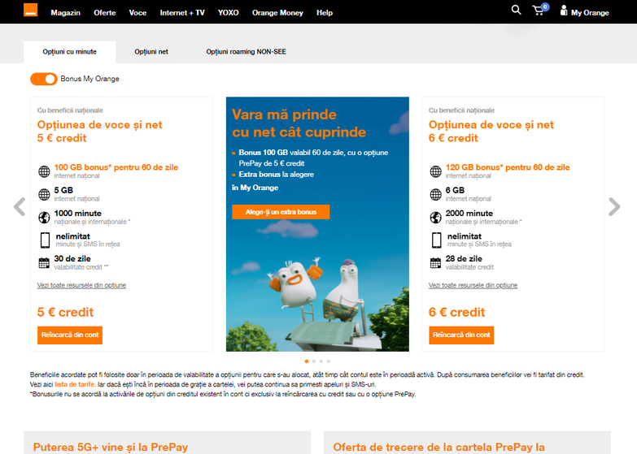Switch to Opțiuni net tab
Image resolution: width=637 pixels, height=454 pixels.
[151, 52]
